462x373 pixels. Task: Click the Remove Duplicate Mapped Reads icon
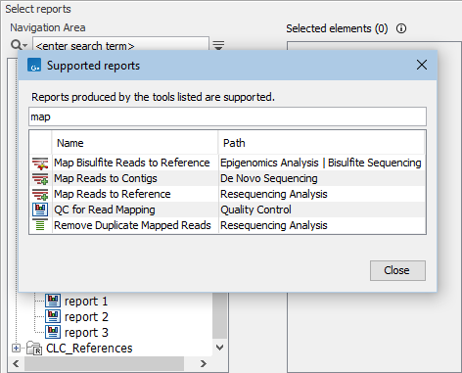[x=40, y=225]
